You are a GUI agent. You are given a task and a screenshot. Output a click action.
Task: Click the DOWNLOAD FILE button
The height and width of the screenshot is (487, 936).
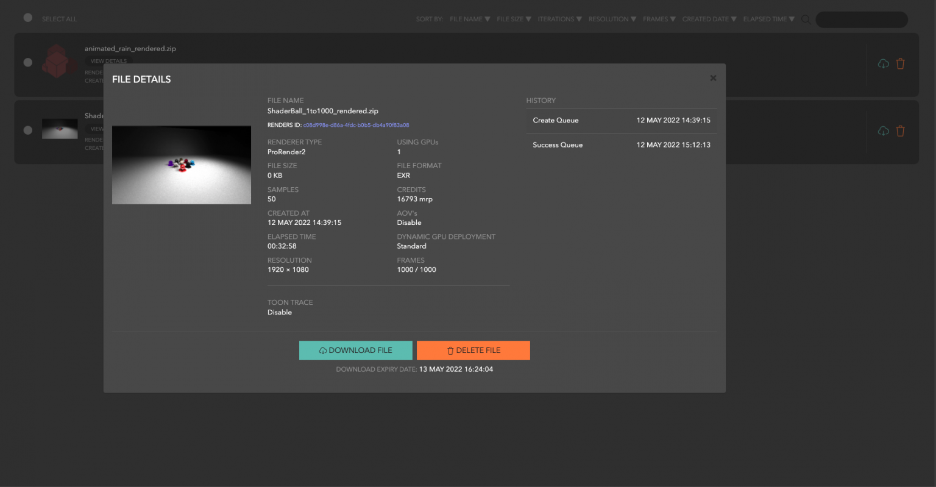tap(355, 350)
